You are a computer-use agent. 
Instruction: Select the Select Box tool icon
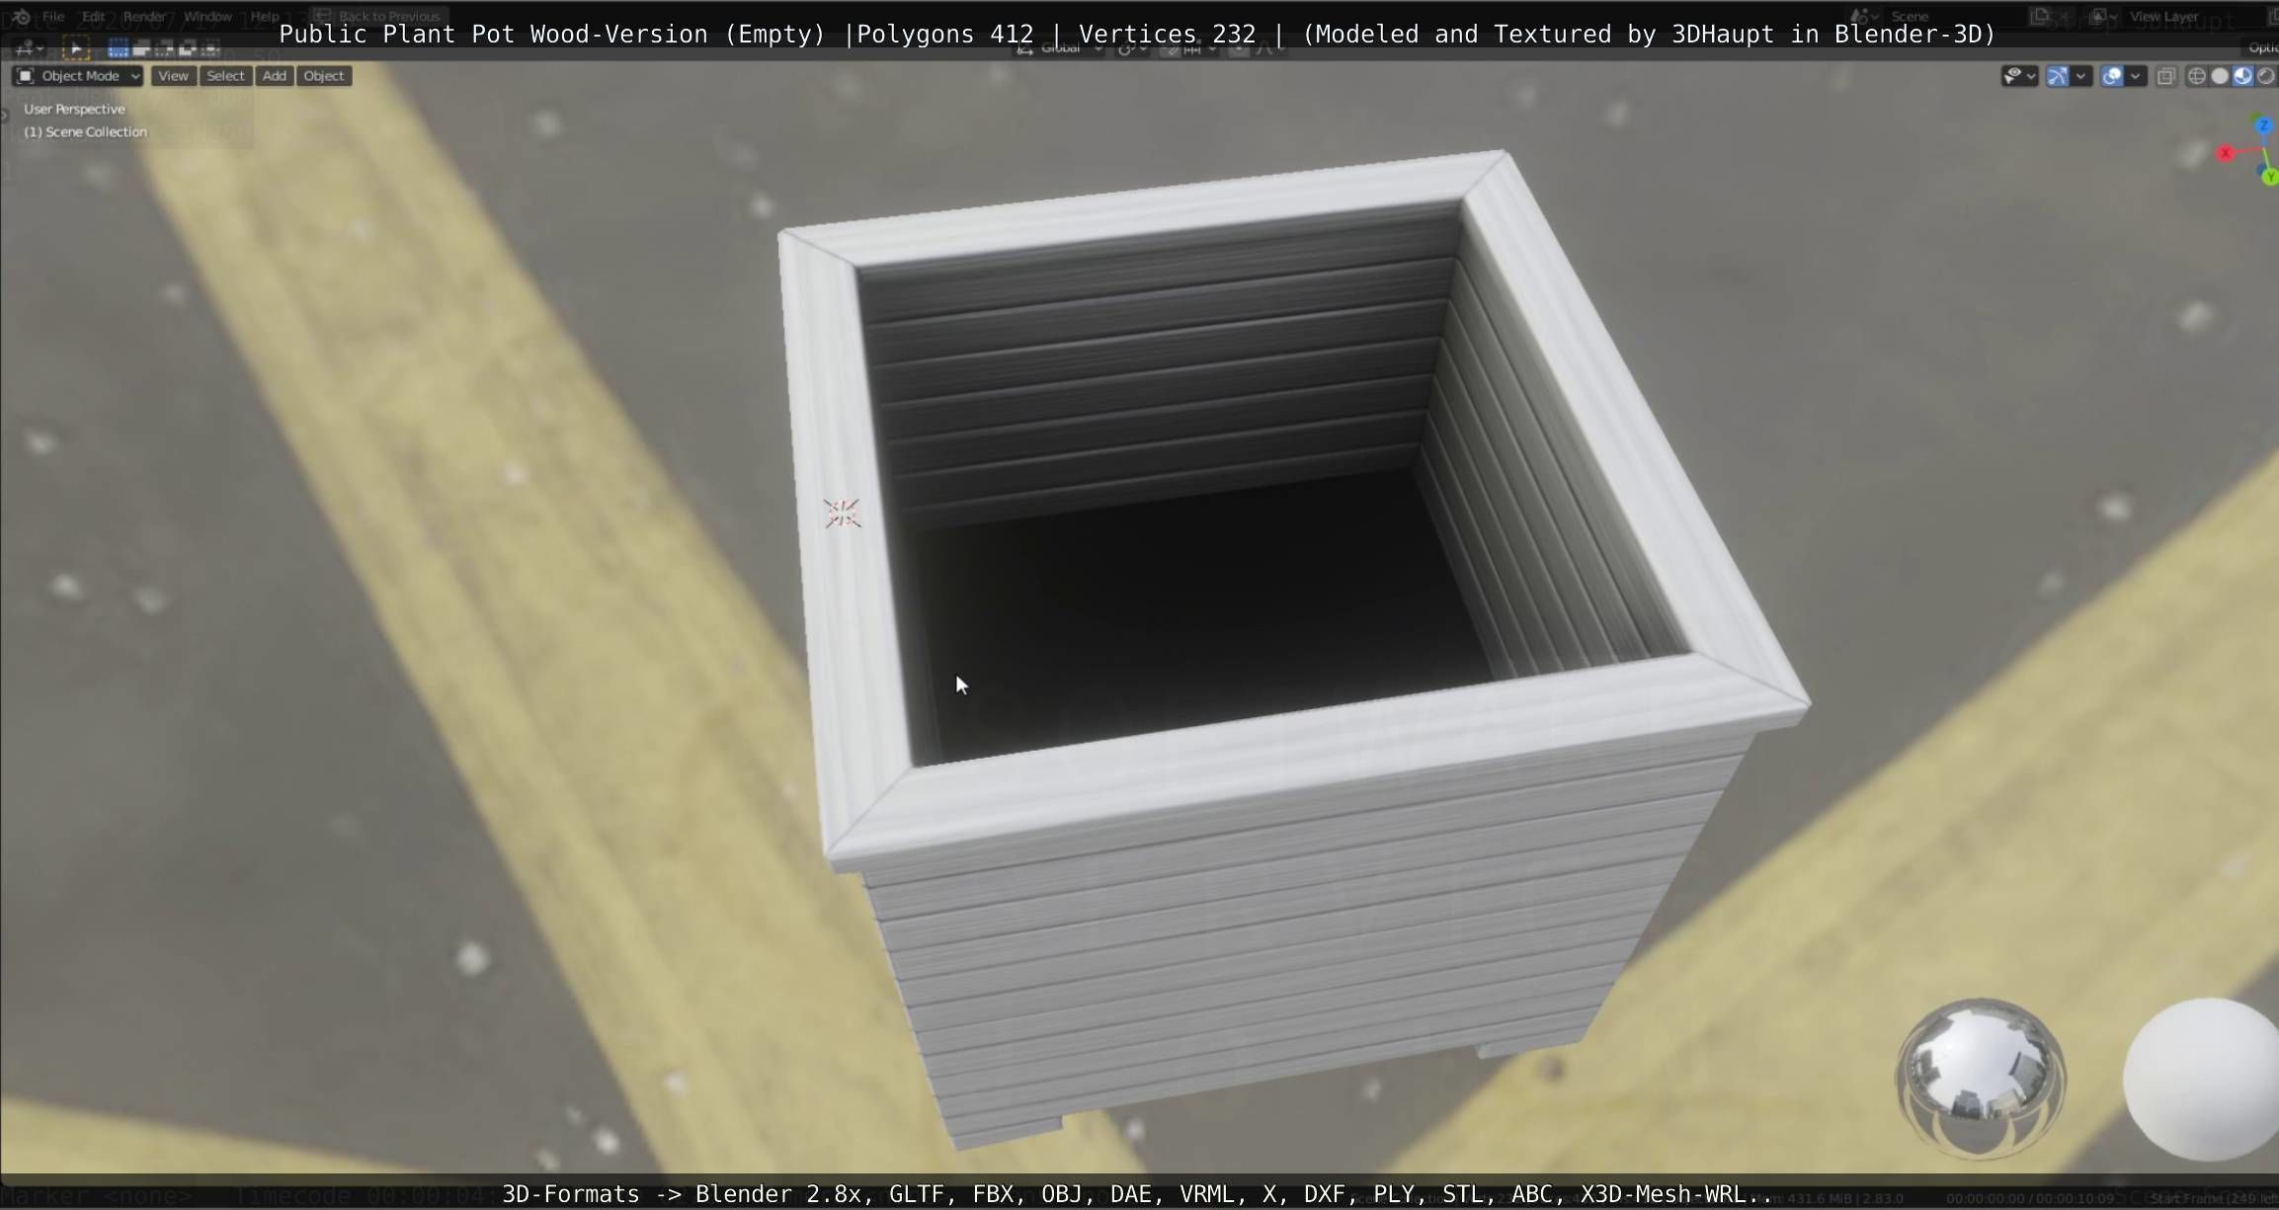click(76, 47)
